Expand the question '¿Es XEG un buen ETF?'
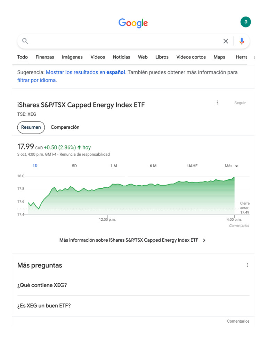 point(133,306)
